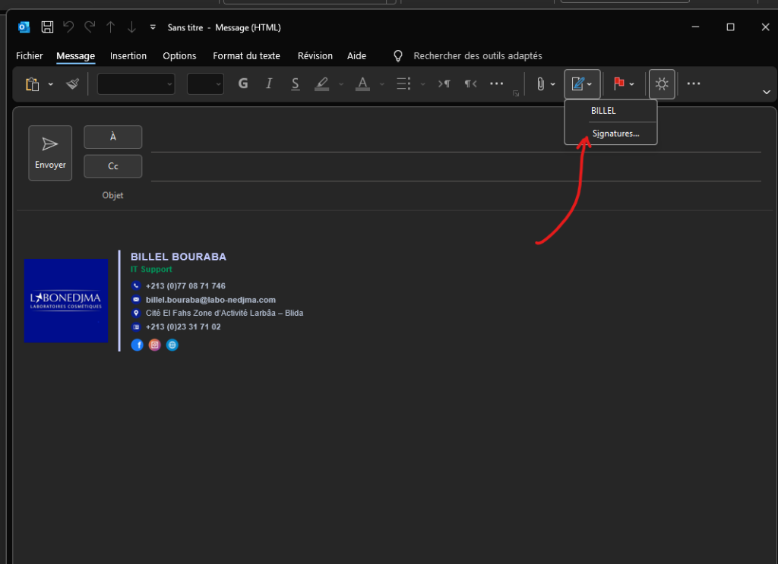Click phone number +213 (0)77 08 71 746
Screen dimensions: 778x564
point(185,286)
